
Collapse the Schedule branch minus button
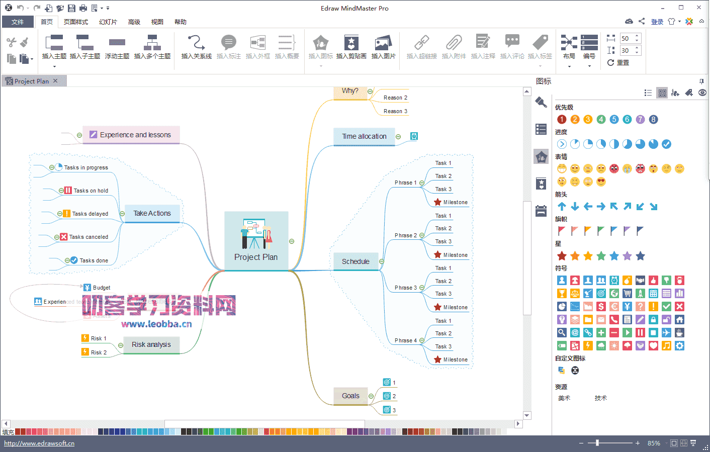[381, 261]
